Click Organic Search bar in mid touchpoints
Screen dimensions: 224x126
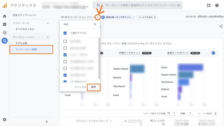pyautogui.click(x=137, y=69)
